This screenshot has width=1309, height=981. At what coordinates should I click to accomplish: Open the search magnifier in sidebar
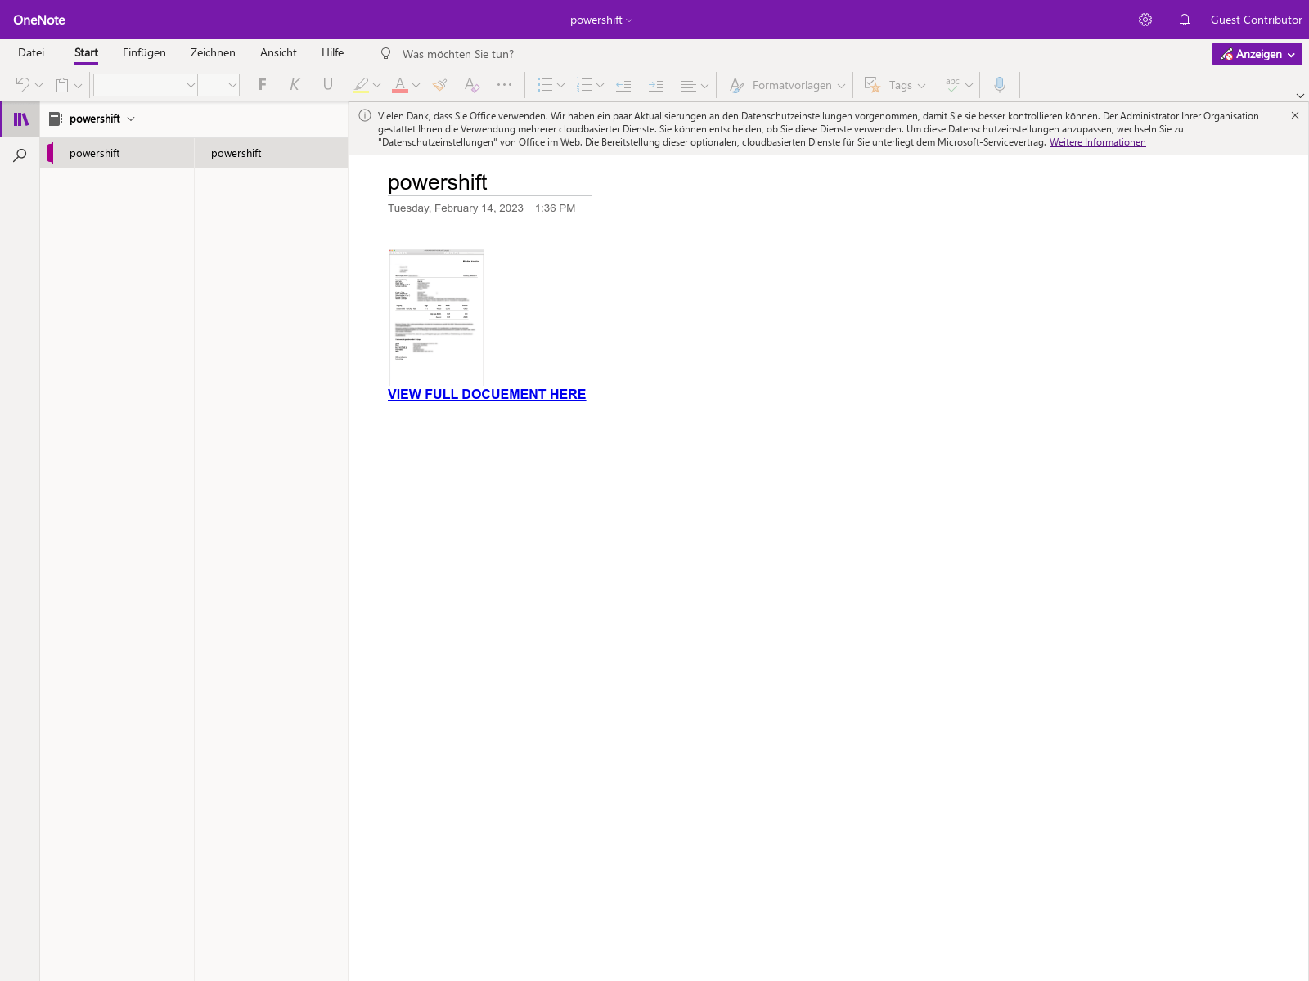pyautogui.click(x=20, y=155)
